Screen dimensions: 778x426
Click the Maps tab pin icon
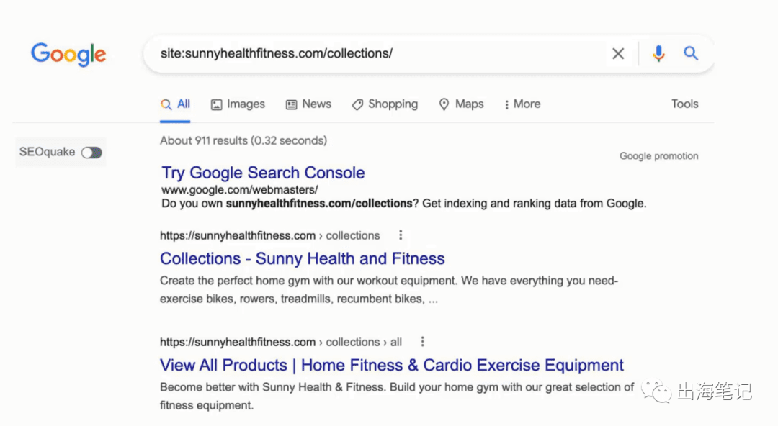pos(444,104)
